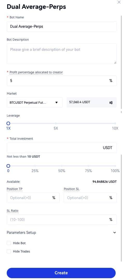Screen dimensions: 126x280
Task: Click the profit percentage allocated to creator field
Action: (x=62, y=81)
